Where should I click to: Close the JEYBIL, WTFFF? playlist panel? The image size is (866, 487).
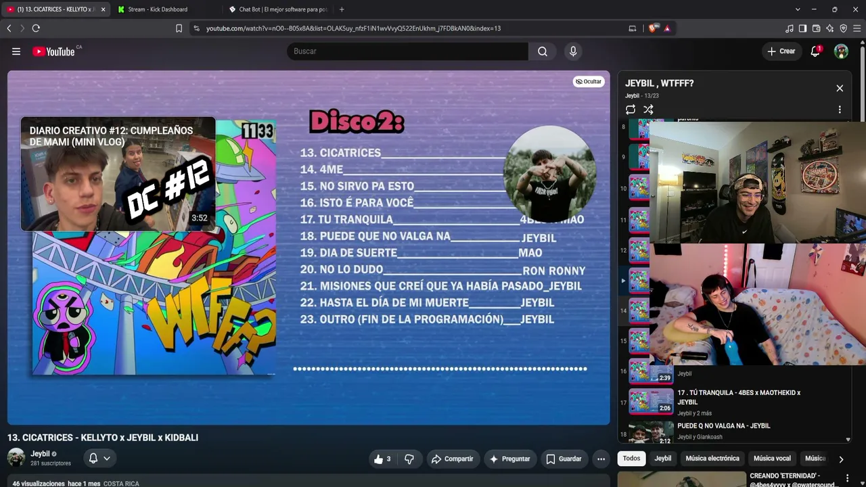[840, 89]
